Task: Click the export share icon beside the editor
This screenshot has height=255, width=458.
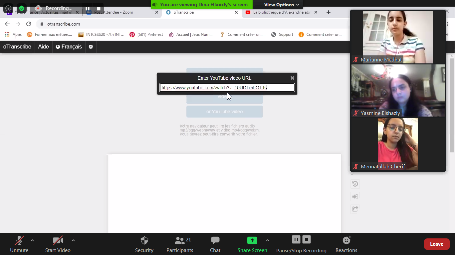Action: [x=355, y=209]
